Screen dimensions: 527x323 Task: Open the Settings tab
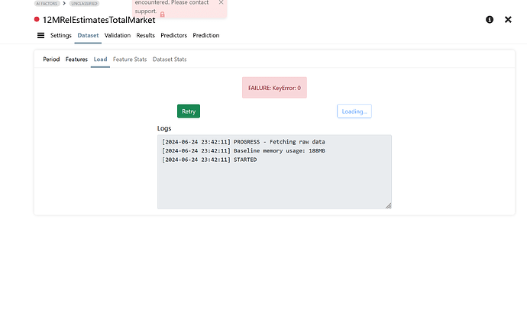click(61, 35)
